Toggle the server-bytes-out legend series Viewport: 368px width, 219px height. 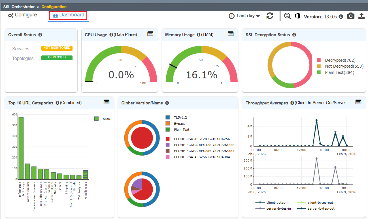pyautogui.click(x=315, y=209)
